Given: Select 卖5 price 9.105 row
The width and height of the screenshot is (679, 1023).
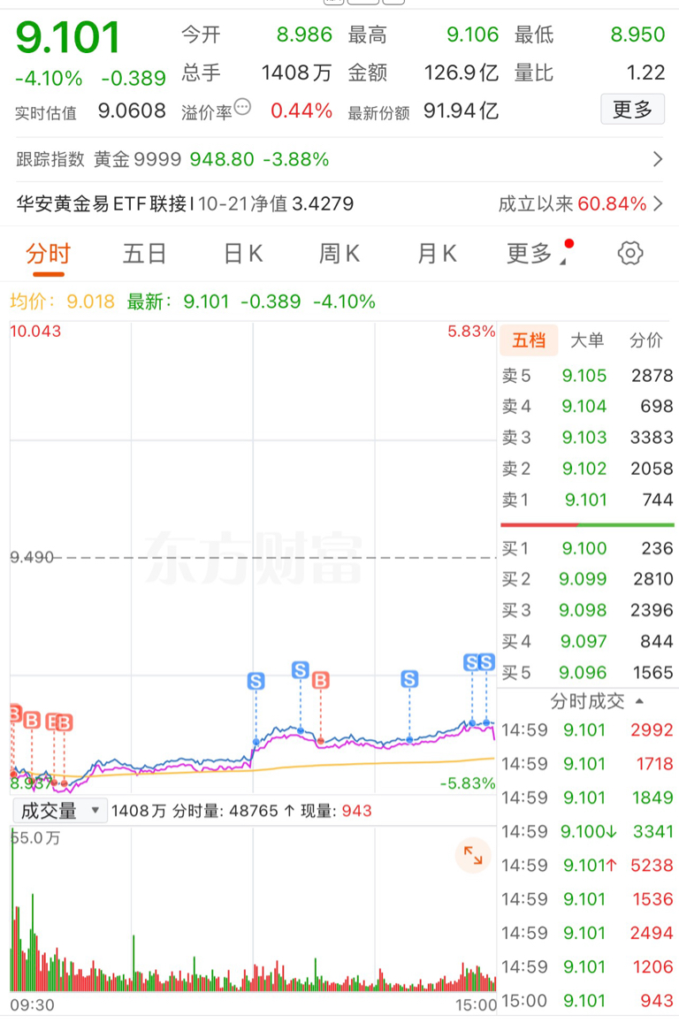Looking at the screenshot, I should coord(587,376).
